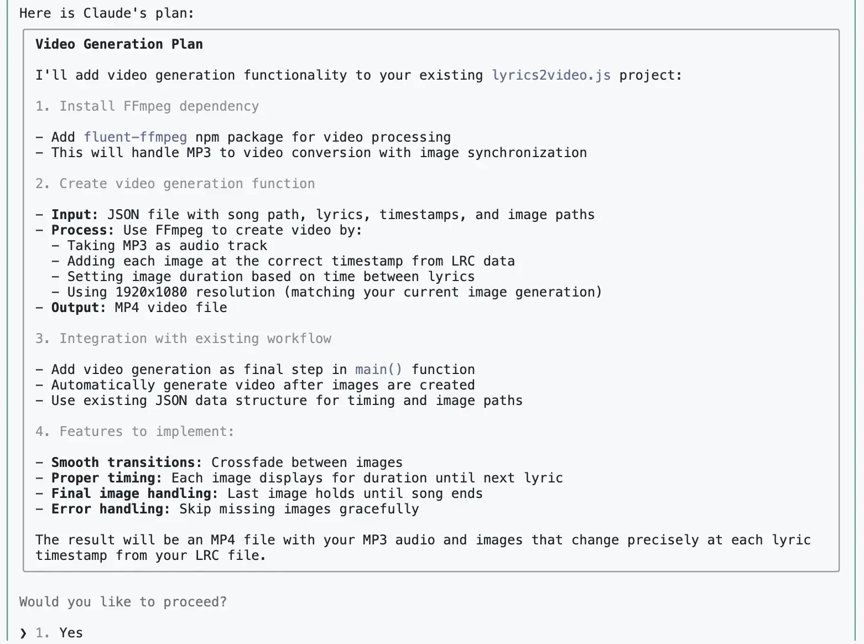Click the "Integration with existing workflow" heading
This screenshot has width=864, height=644.
coord(195,339)
